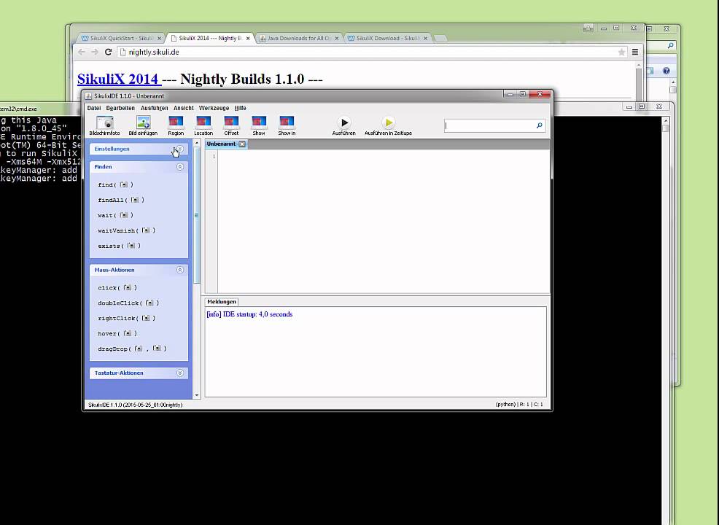Click the Bildschirmfoto screenshot tool

coord(104,125)
